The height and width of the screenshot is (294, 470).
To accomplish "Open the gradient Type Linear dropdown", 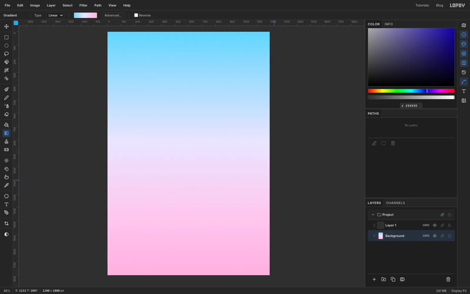I will coord(55,15).
